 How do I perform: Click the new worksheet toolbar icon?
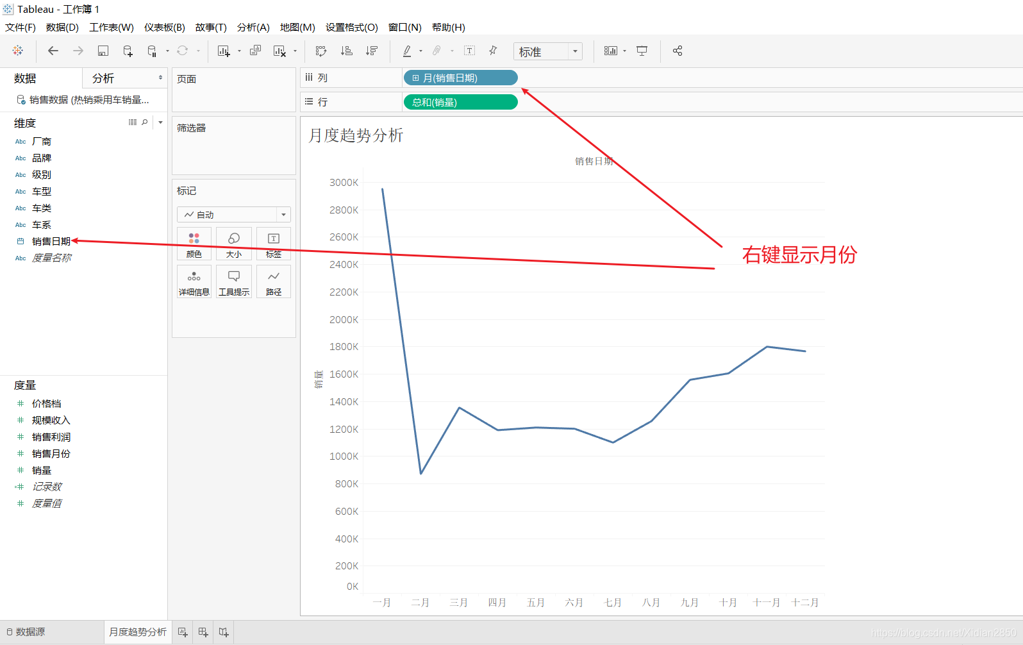coord(224,51)
